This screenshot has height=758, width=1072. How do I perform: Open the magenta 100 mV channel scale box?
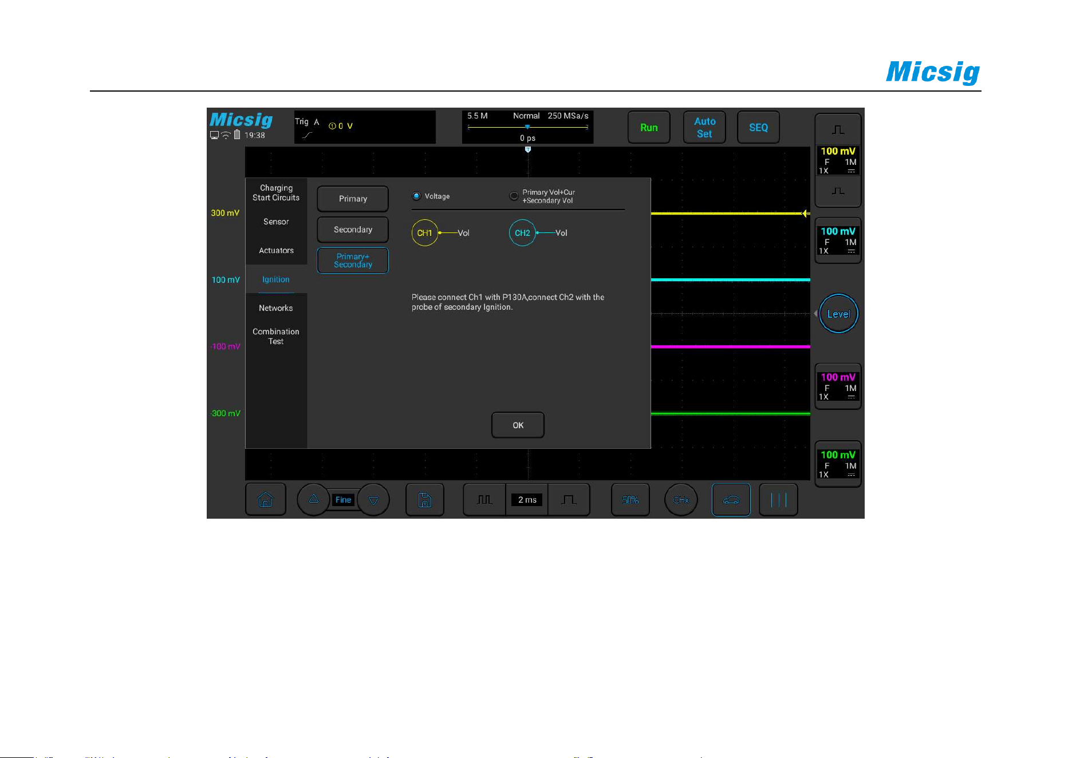coord(838,386)
